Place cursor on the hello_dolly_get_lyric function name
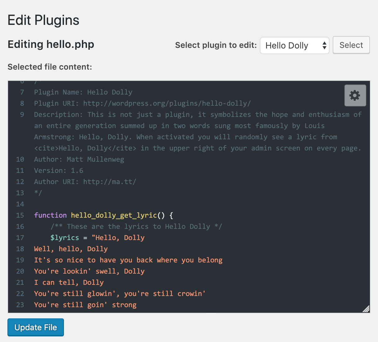Viewport: 378px width, 342px height. point(114,215)
